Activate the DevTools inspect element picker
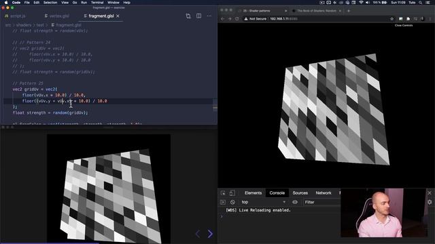The image size is (435, 244). pos(223,192)
